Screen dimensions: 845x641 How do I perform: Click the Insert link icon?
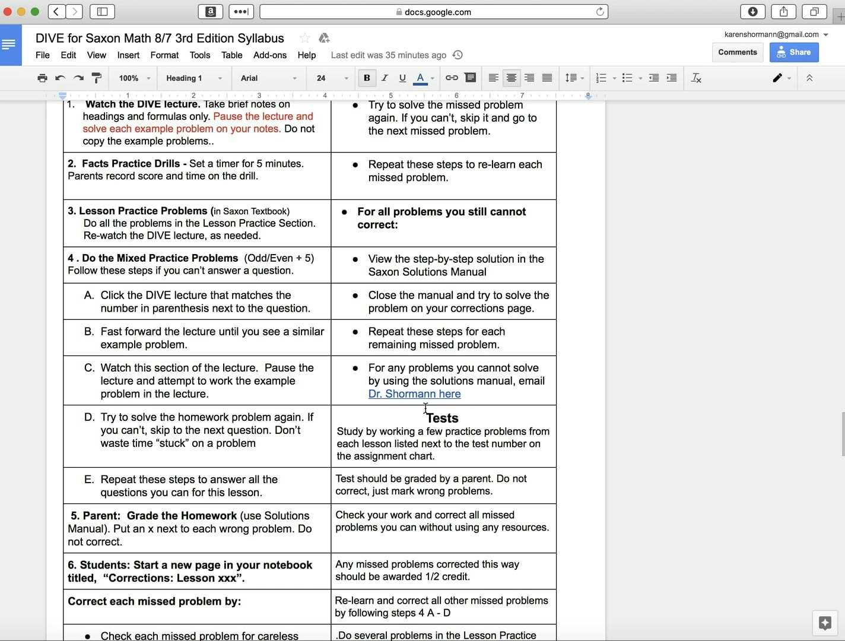click(452, 78)
